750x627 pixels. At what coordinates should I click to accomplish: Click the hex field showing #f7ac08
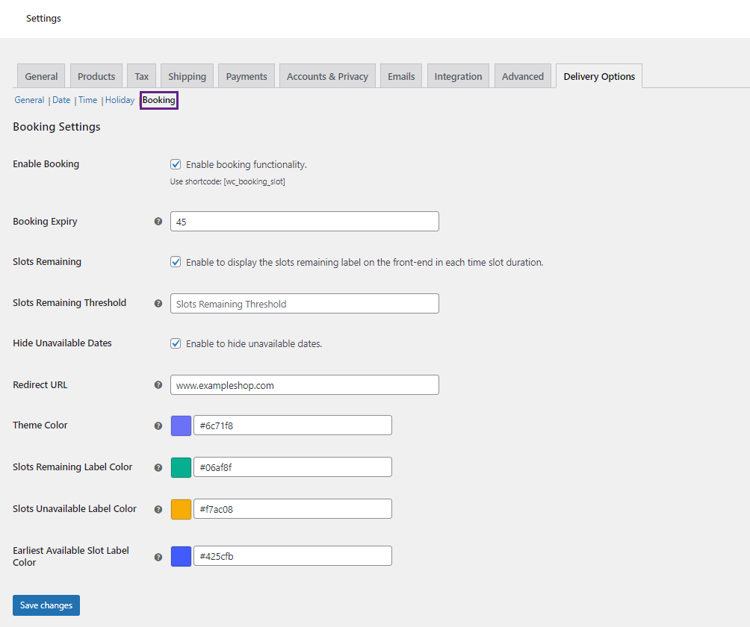[293, 509]
